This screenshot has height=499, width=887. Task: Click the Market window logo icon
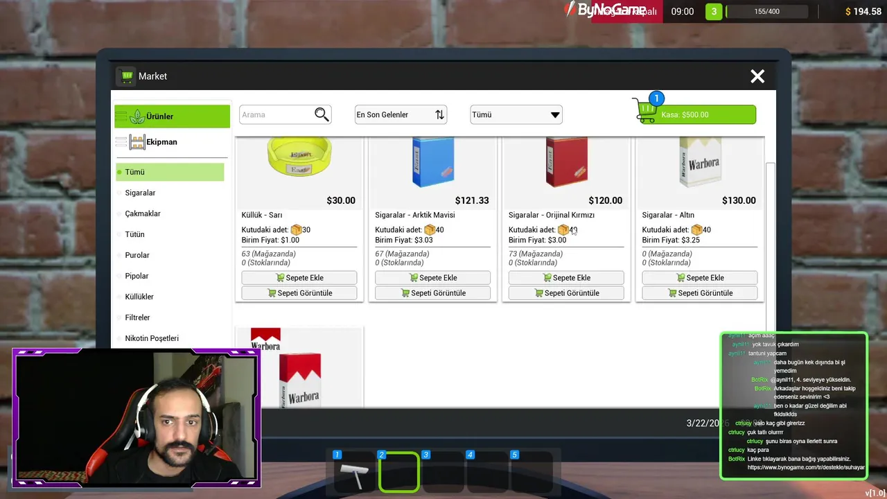tap(125, 76)
